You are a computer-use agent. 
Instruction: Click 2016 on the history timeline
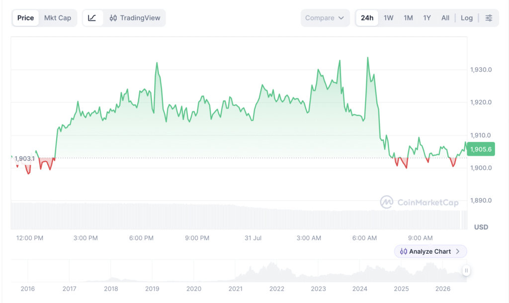tap(28, 289)
